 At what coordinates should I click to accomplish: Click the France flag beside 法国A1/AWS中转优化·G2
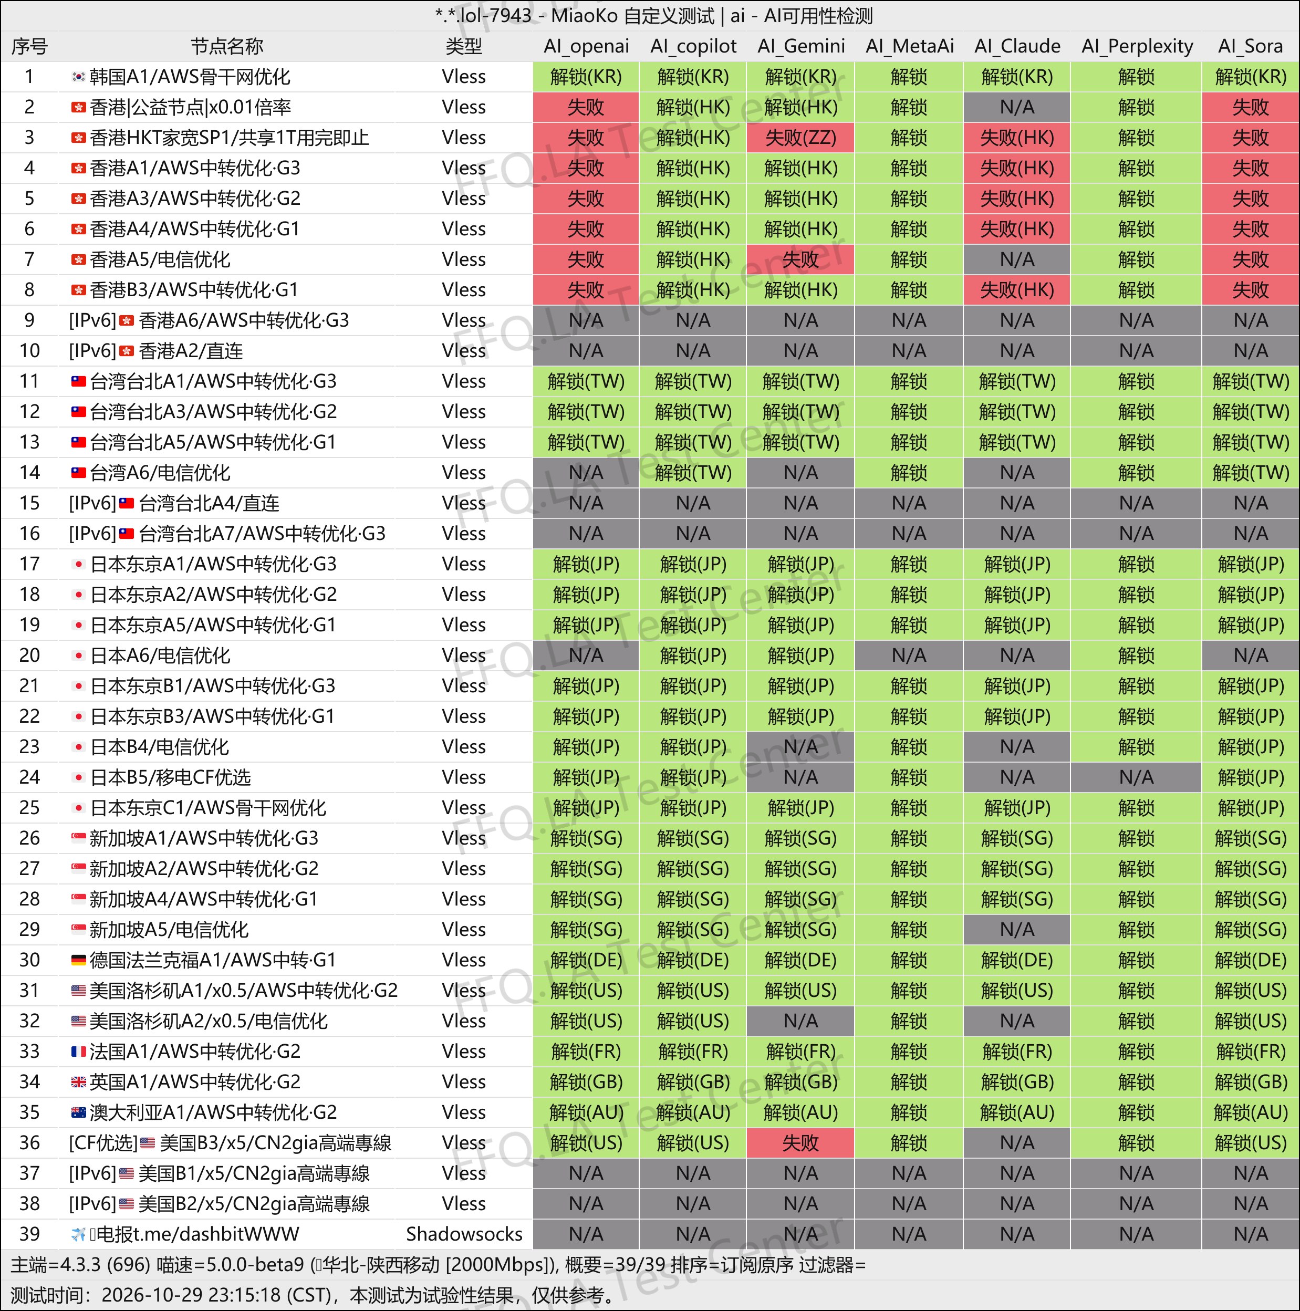point(79,1051)
